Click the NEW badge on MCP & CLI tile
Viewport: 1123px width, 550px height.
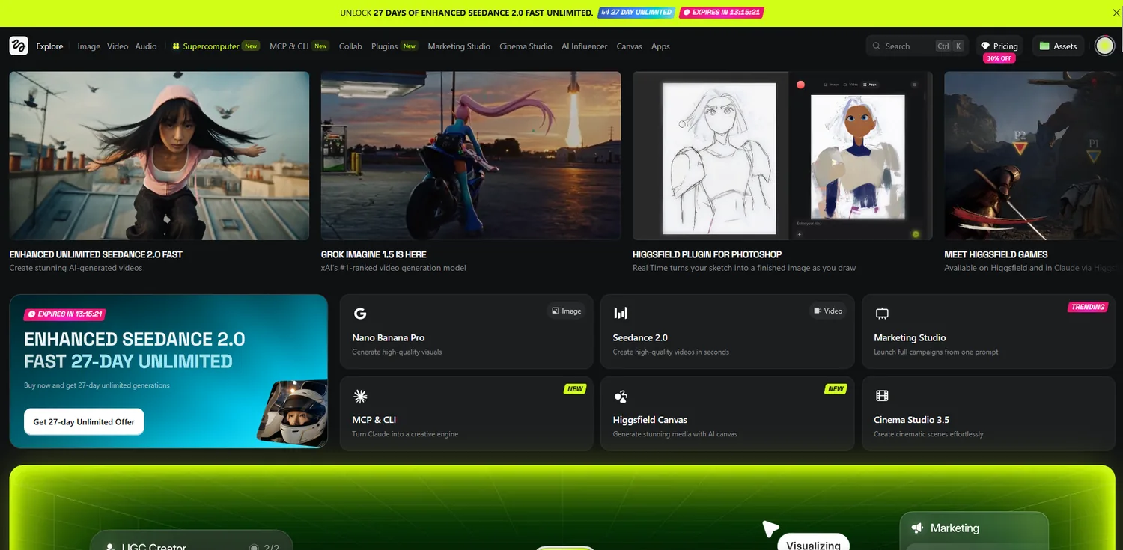[575, 389]
